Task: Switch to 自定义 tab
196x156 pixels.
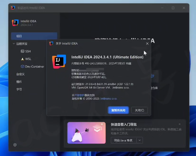Action: tap(20, 74)
